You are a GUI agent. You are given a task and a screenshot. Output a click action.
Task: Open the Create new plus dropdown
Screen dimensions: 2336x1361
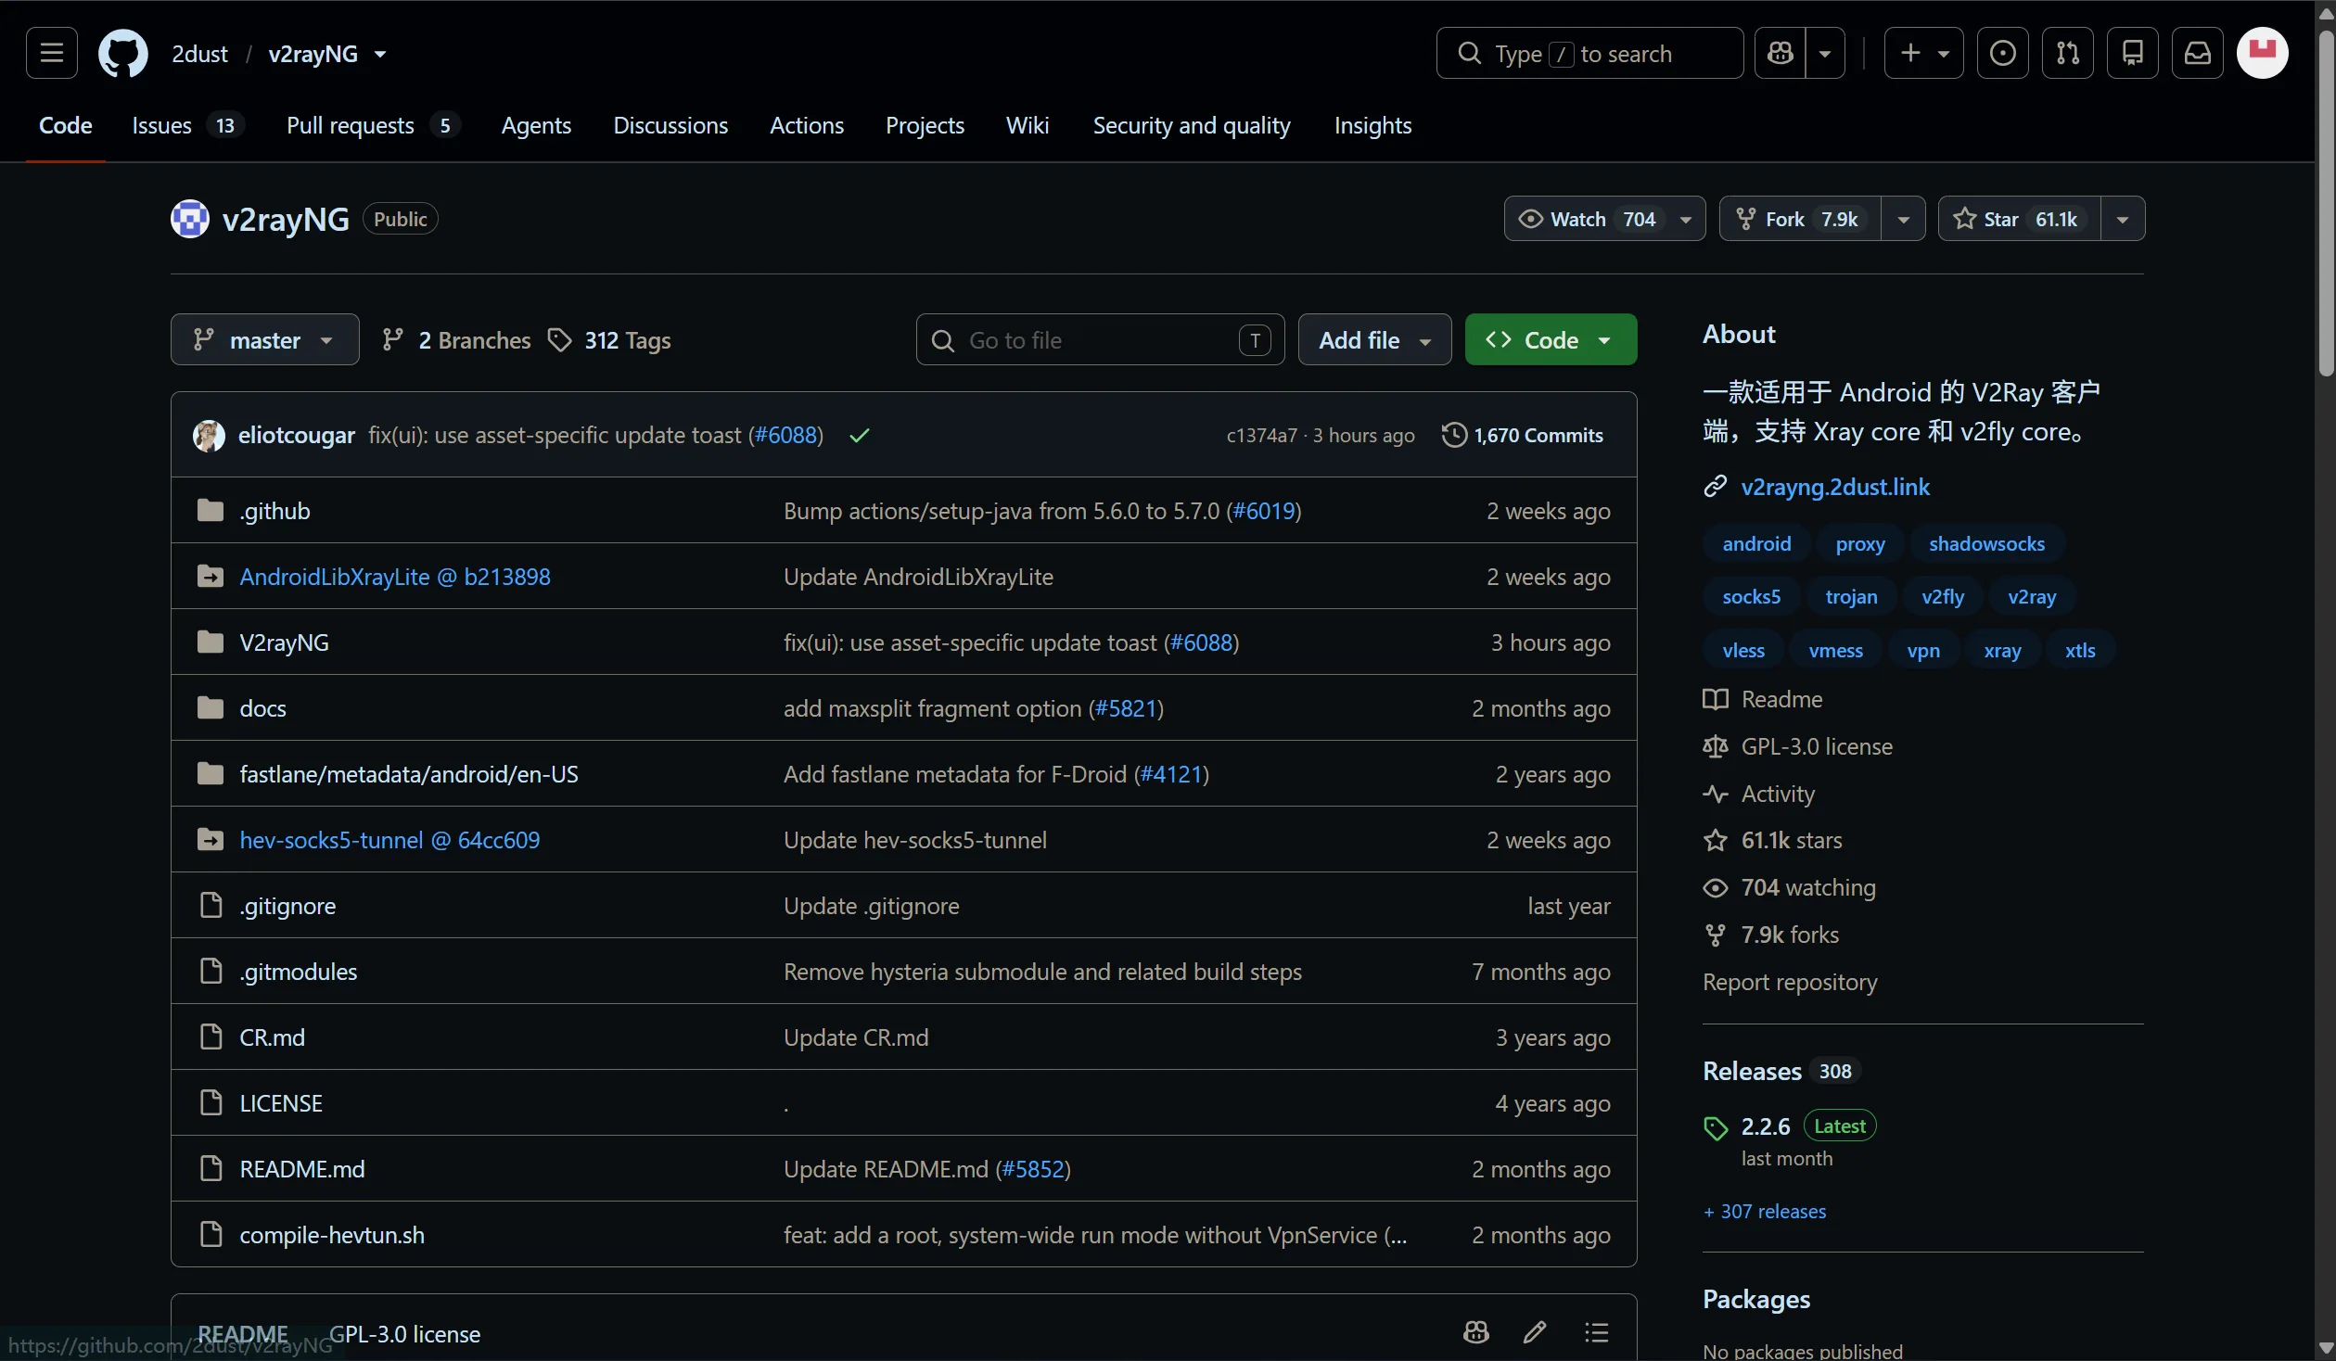pyautogui.click(x=1923, y=53)
